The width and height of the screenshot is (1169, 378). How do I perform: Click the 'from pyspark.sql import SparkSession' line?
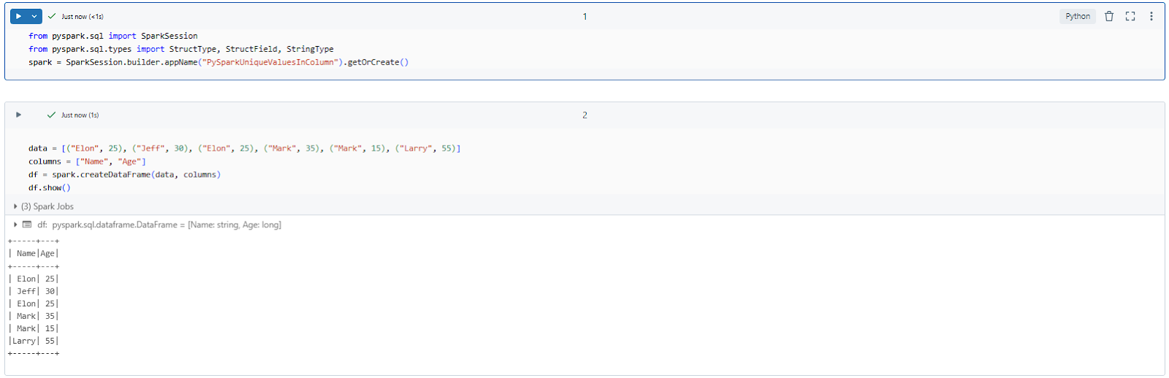(113, 36)
